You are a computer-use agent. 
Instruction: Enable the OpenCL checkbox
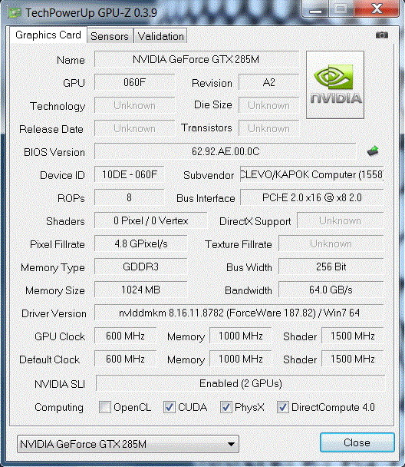click(105, 407)
